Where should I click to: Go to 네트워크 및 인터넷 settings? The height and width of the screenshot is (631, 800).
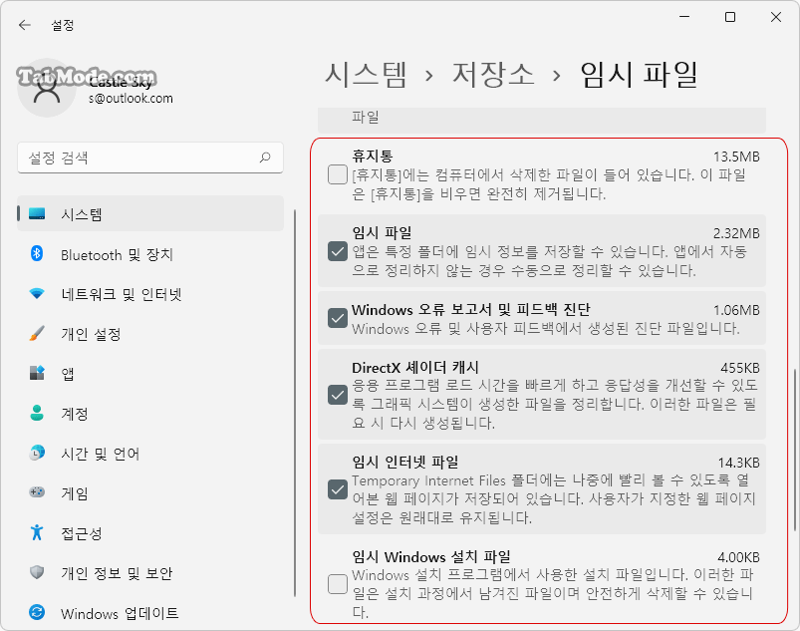tap(150, 293)
